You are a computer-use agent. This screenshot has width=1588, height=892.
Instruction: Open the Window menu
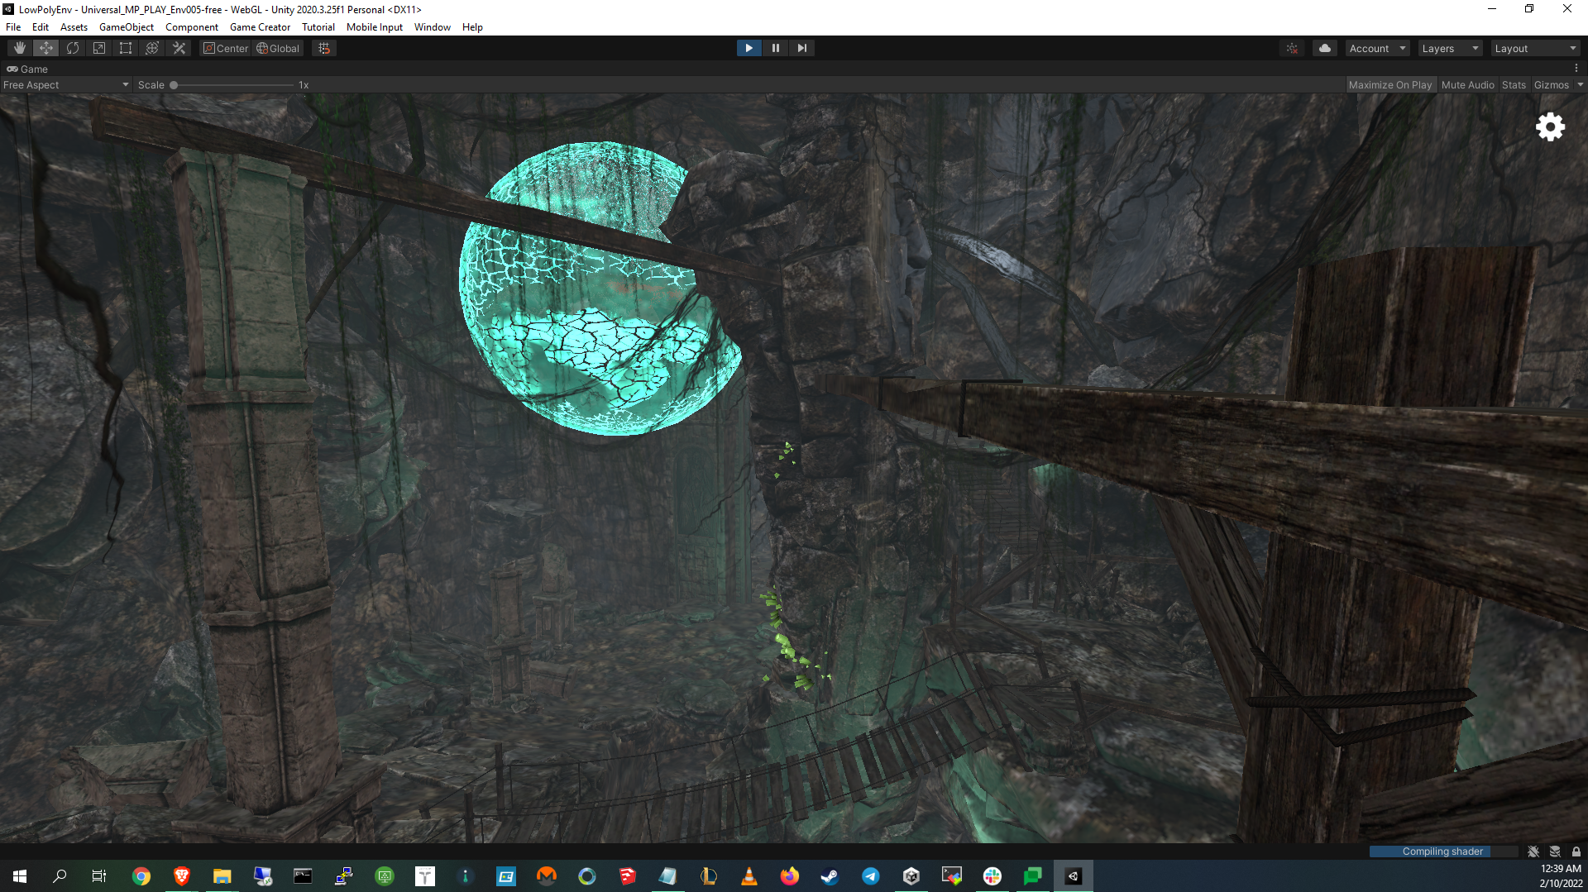click(432, 26)
